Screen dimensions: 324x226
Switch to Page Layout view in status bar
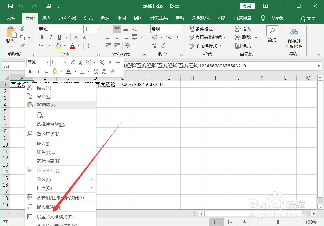click(x=231, y=222)
